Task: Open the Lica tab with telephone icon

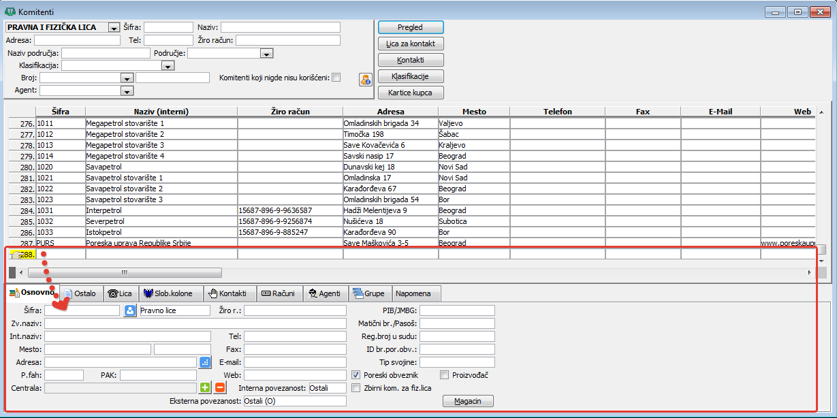Action: 120,293
